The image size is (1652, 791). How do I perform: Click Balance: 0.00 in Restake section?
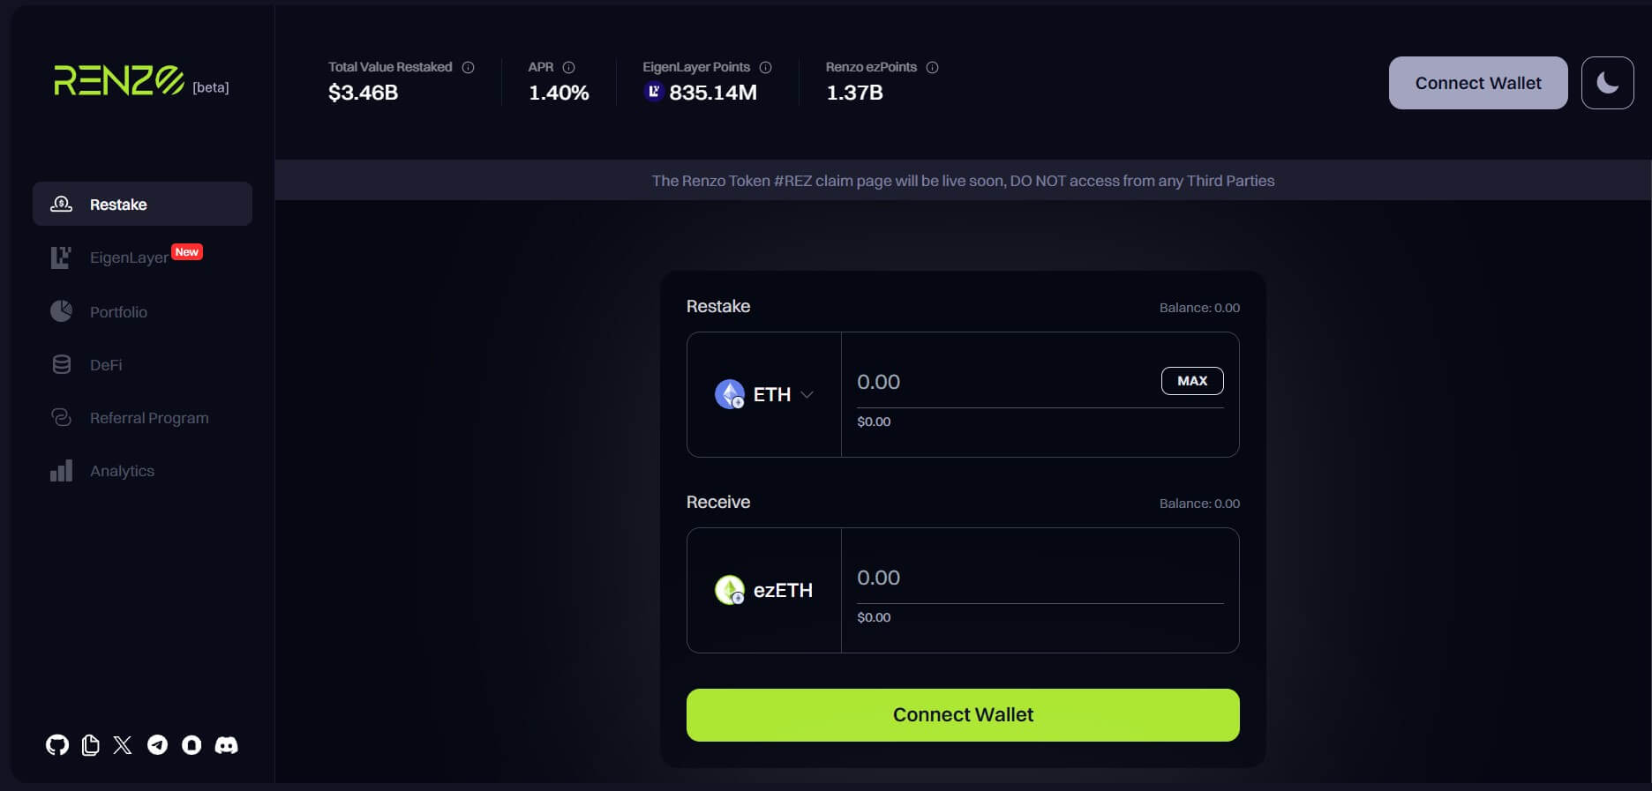pyautogui.click(x=1199, y=308)
